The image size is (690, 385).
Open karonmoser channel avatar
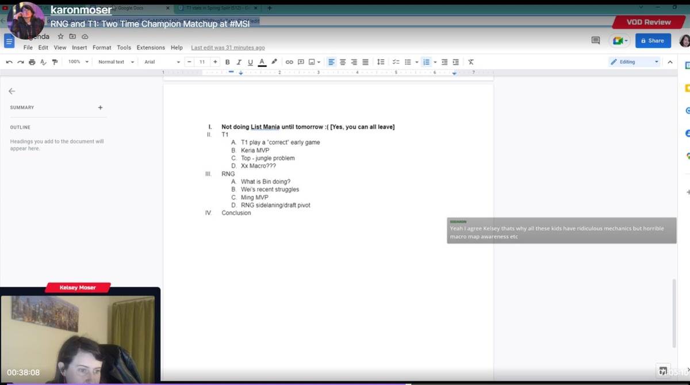(26, 20)
